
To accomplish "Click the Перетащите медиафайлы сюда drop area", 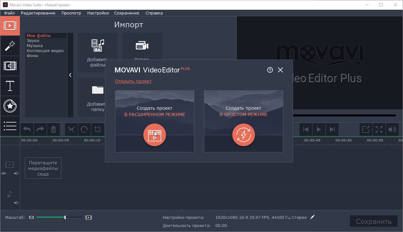I will (43, 168).
